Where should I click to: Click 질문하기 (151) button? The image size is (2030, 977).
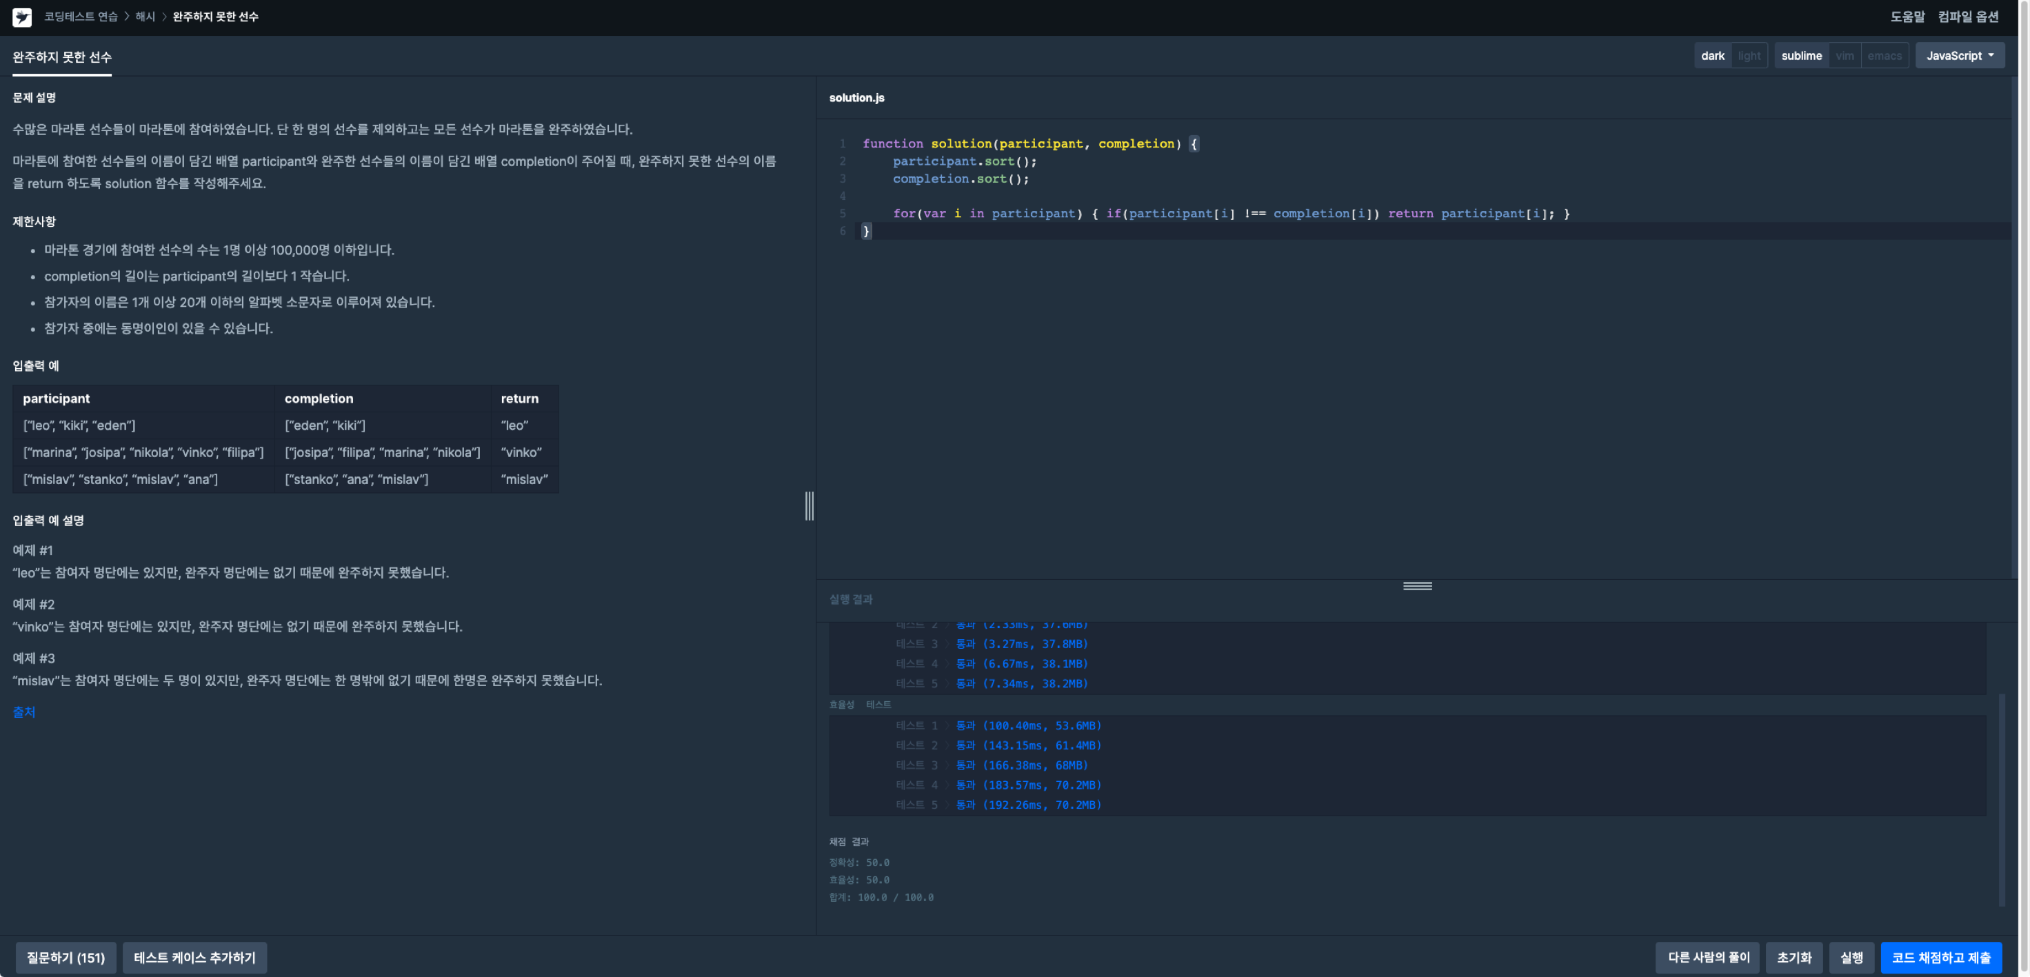point(66,957)
